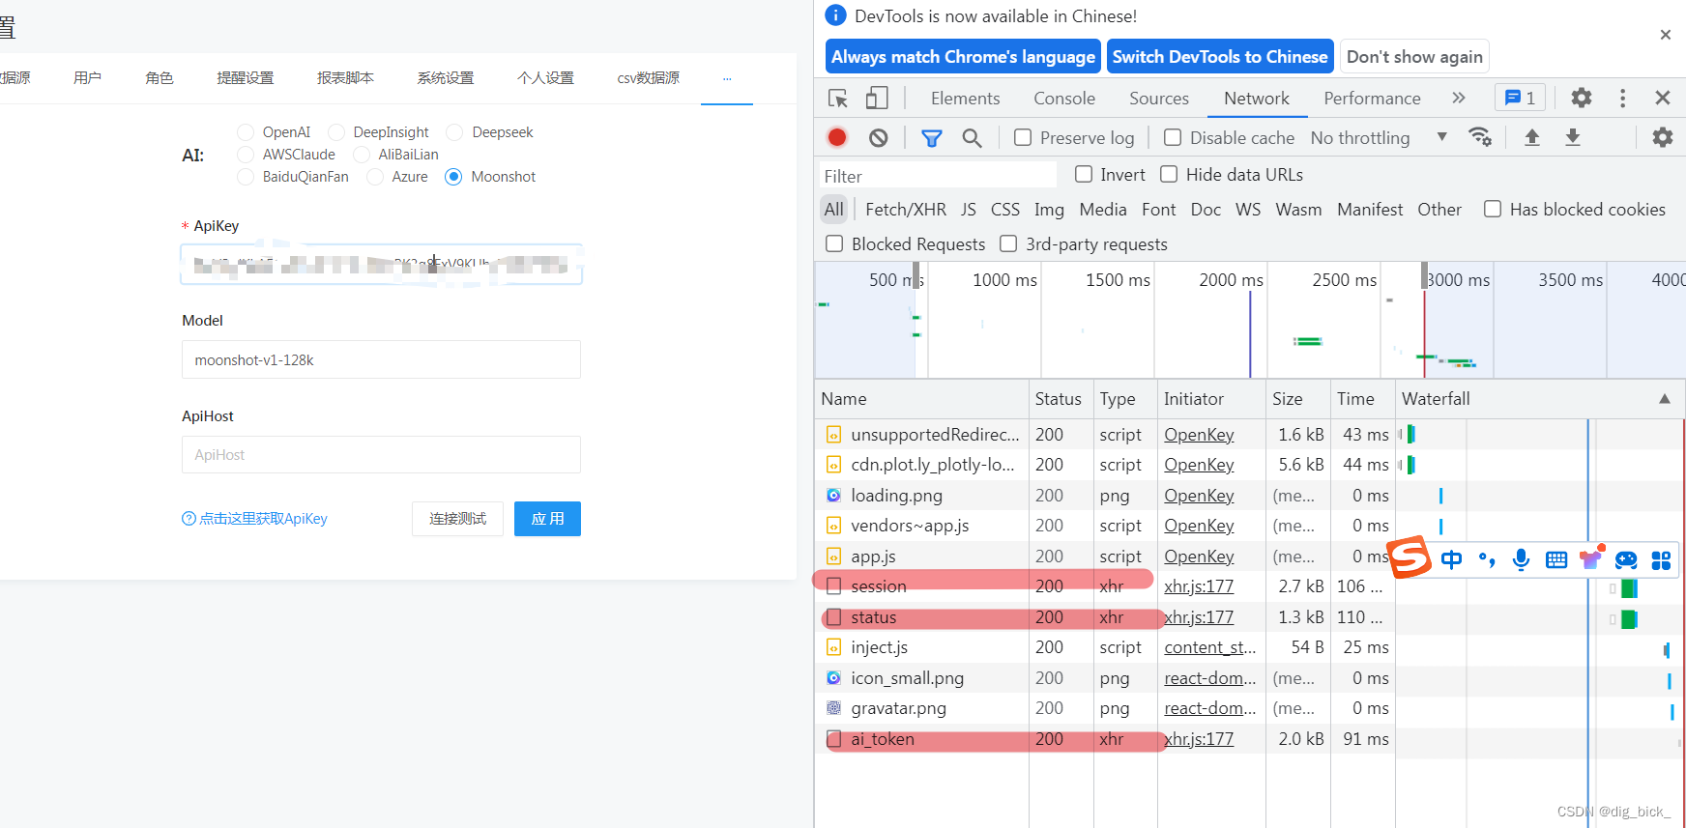Close the DevTools panel
Viewport: 1686px width, 828px height.
1662,98
